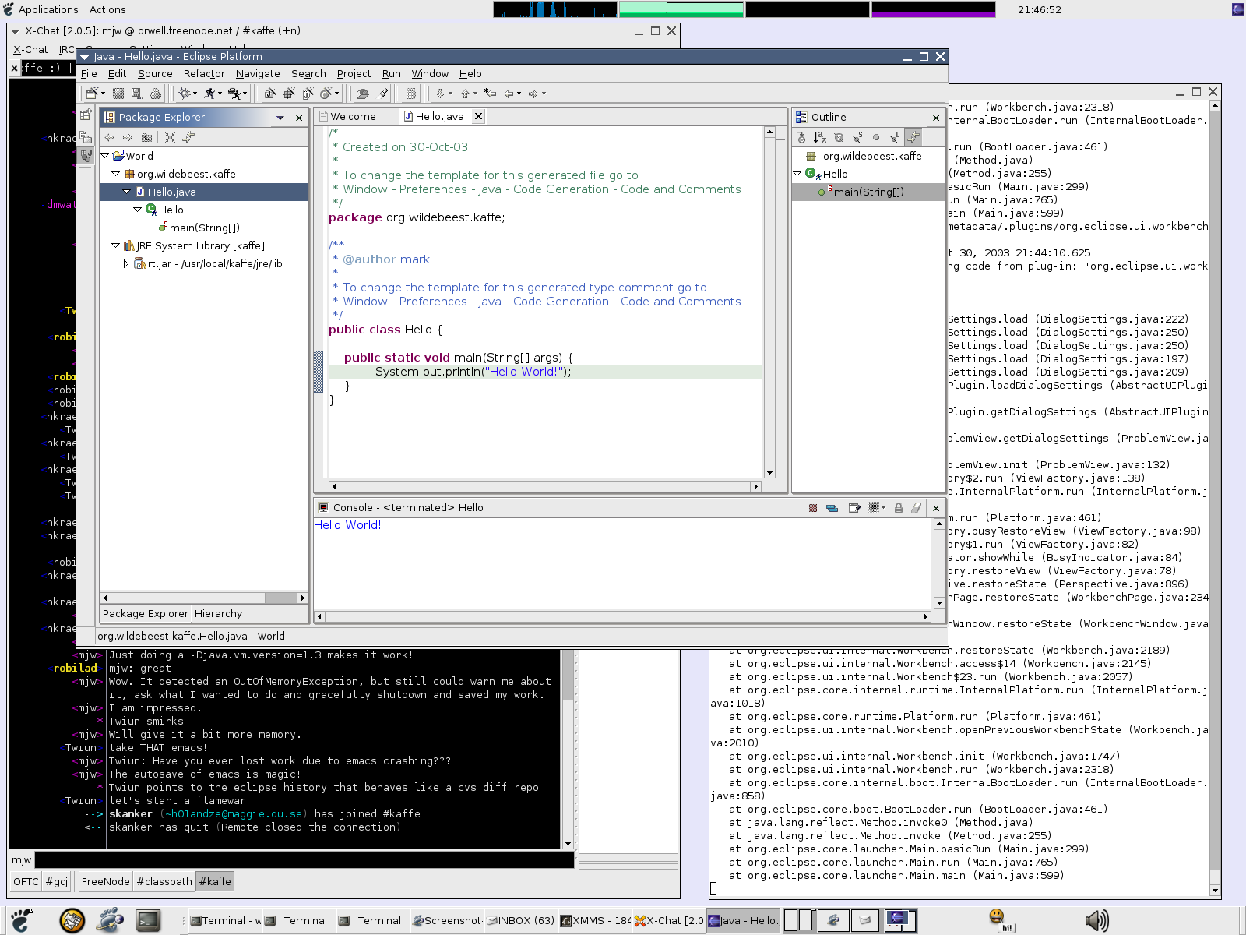1246x935 pixels.
Task: Collapse org.wildebeest.kaffe package in Package Explorer
Action: click(x=115, y=174)
